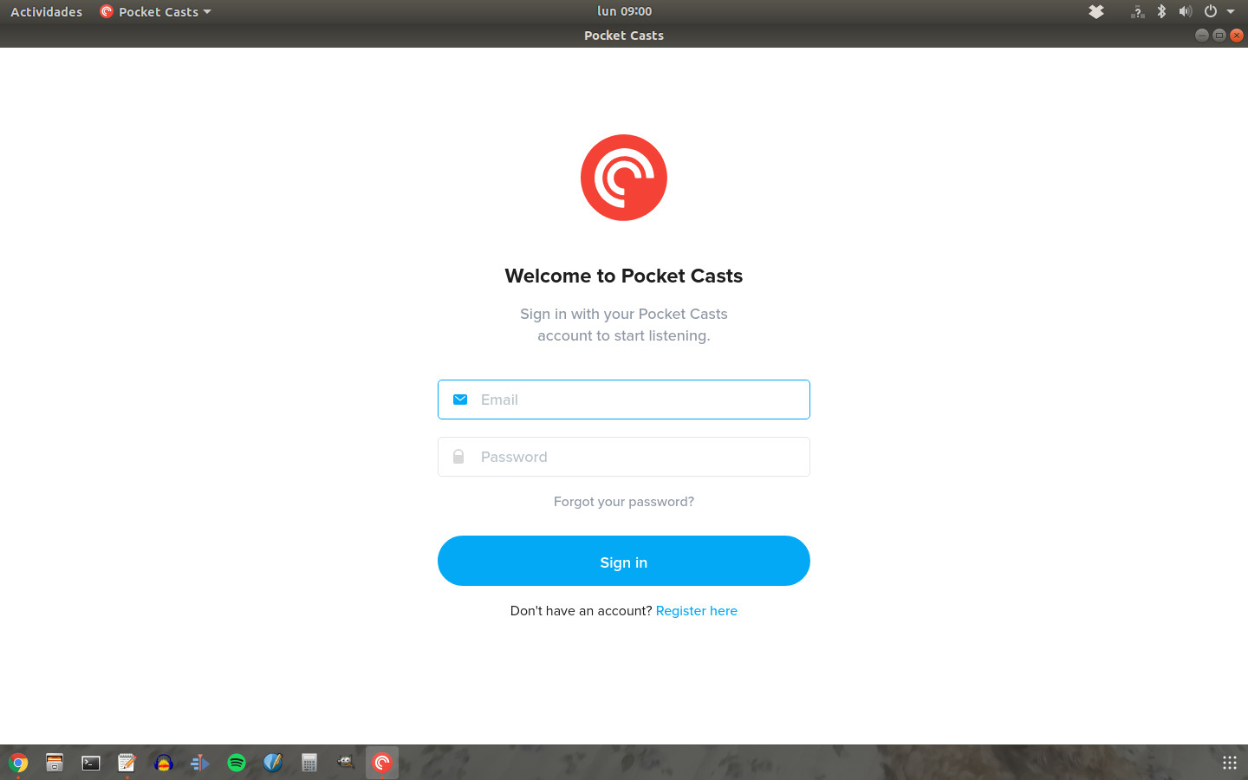Expand the system menu arrow next to power

1231,12
